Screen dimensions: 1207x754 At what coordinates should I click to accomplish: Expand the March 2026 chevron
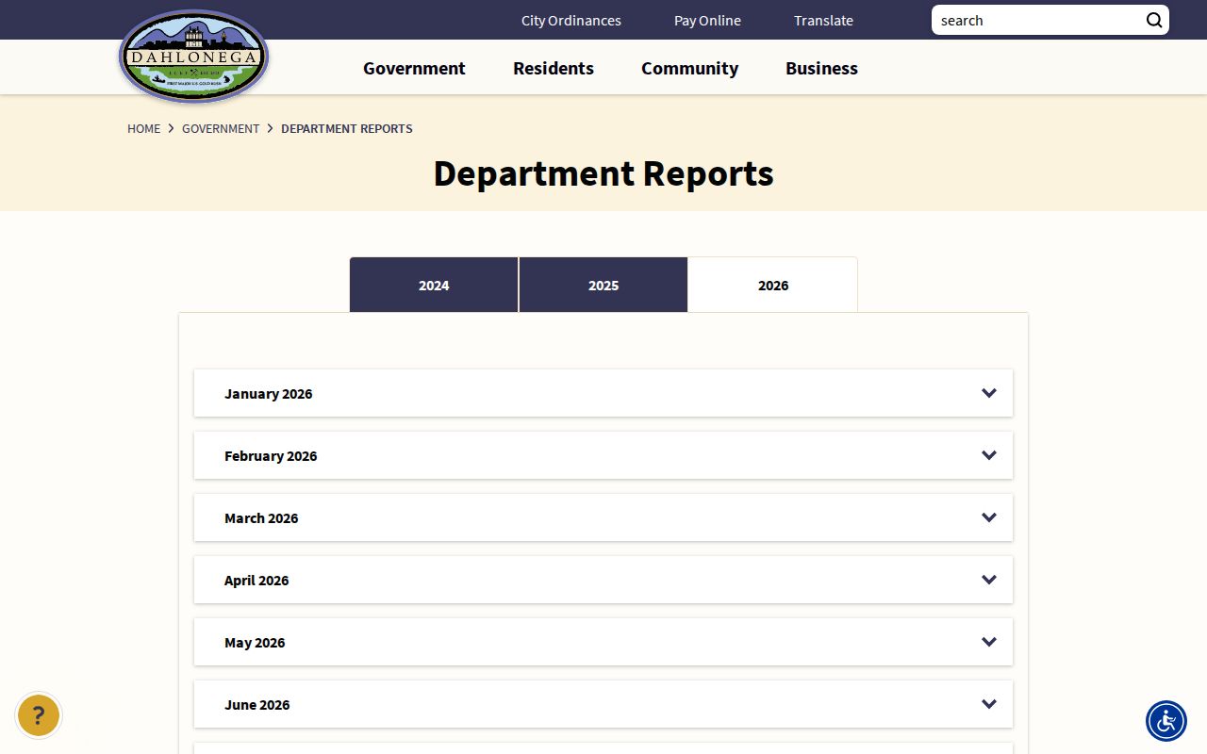[989, 517]
